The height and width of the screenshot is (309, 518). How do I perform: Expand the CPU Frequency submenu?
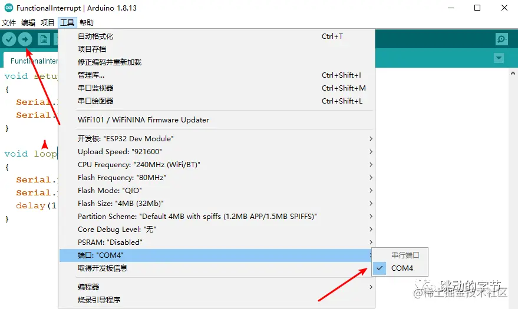[217, 165]
